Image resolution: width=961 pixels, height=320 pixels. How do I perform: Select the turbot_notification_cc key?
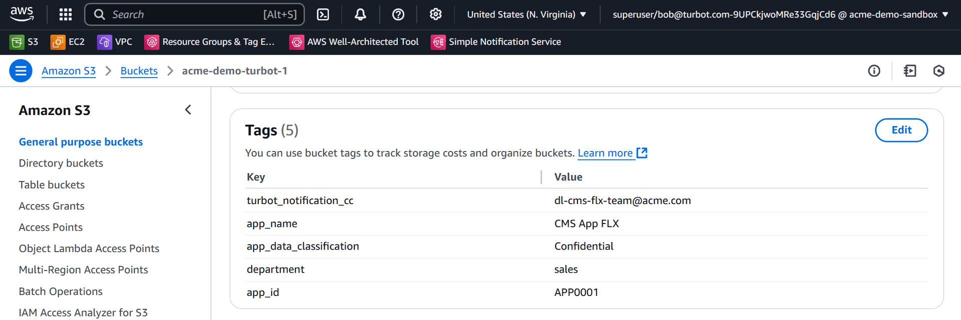coord(300,200)
